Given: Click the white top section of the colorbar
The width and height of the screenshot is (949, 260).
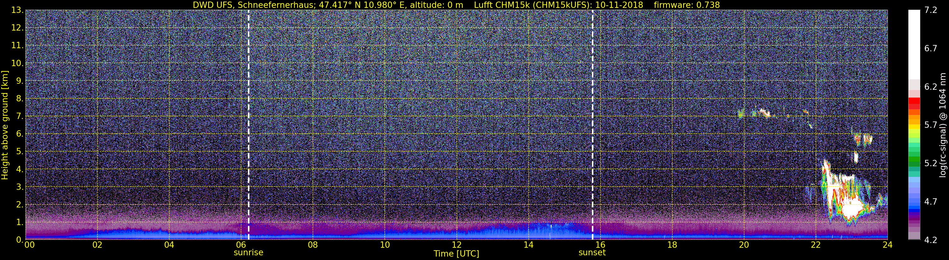Looking at the screenshot, I should (x=914, y=44).
